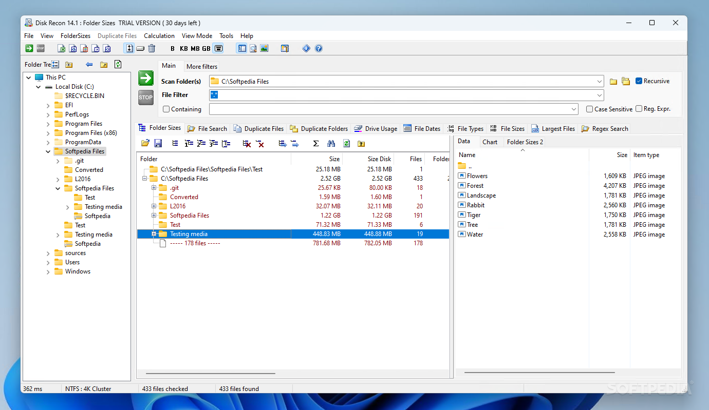Click horizontal scrollbar under folder results list
Image resolution: width=709 pixels, height=410 pixels.
211,373
